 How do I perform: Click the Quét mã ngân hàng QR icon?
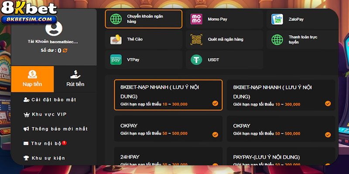(x=196, y=40)
